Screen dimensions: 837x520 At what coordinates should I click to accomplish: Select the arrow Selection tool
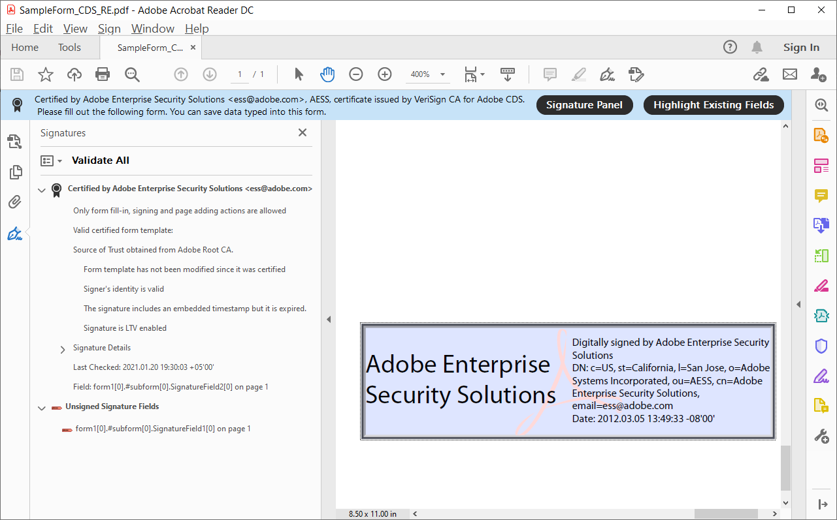pos(297,74)
